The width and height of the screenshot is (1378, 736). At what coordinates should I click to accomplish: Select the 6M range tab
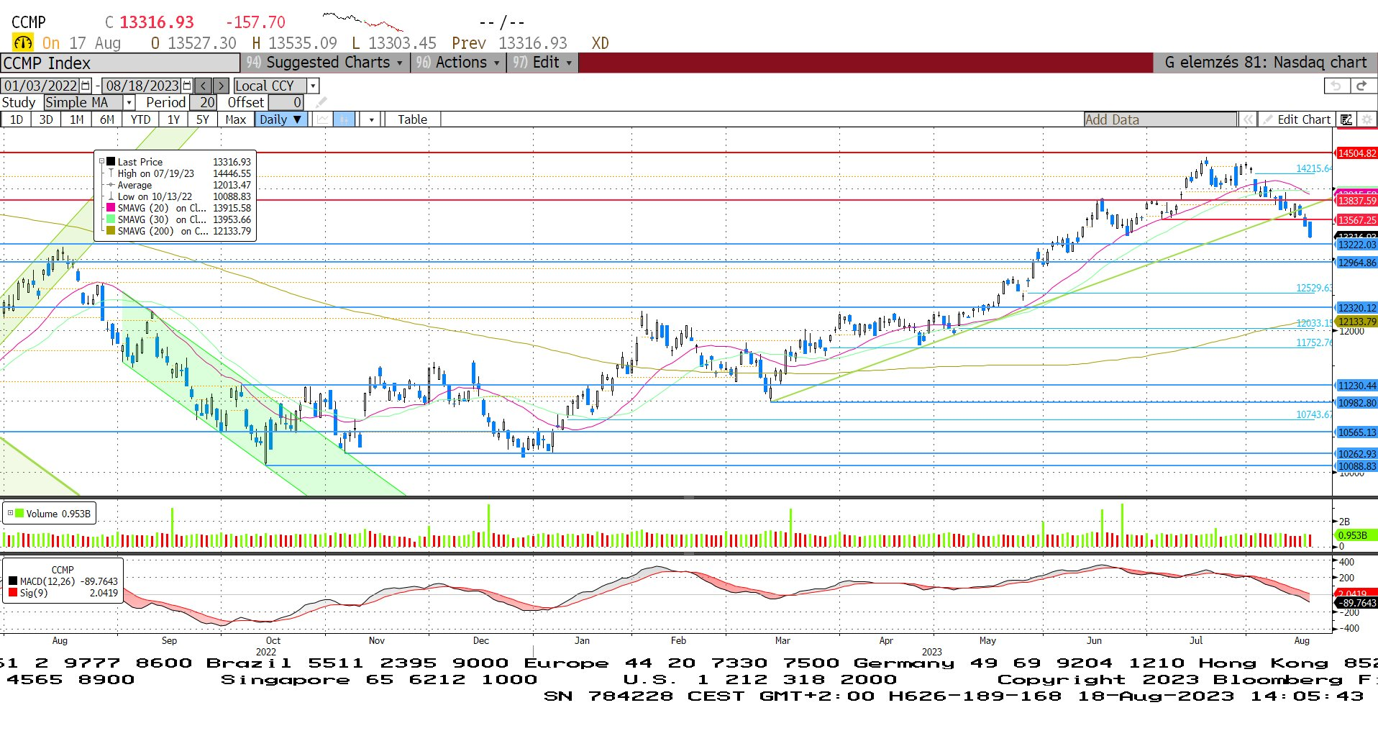pos(106,119)
